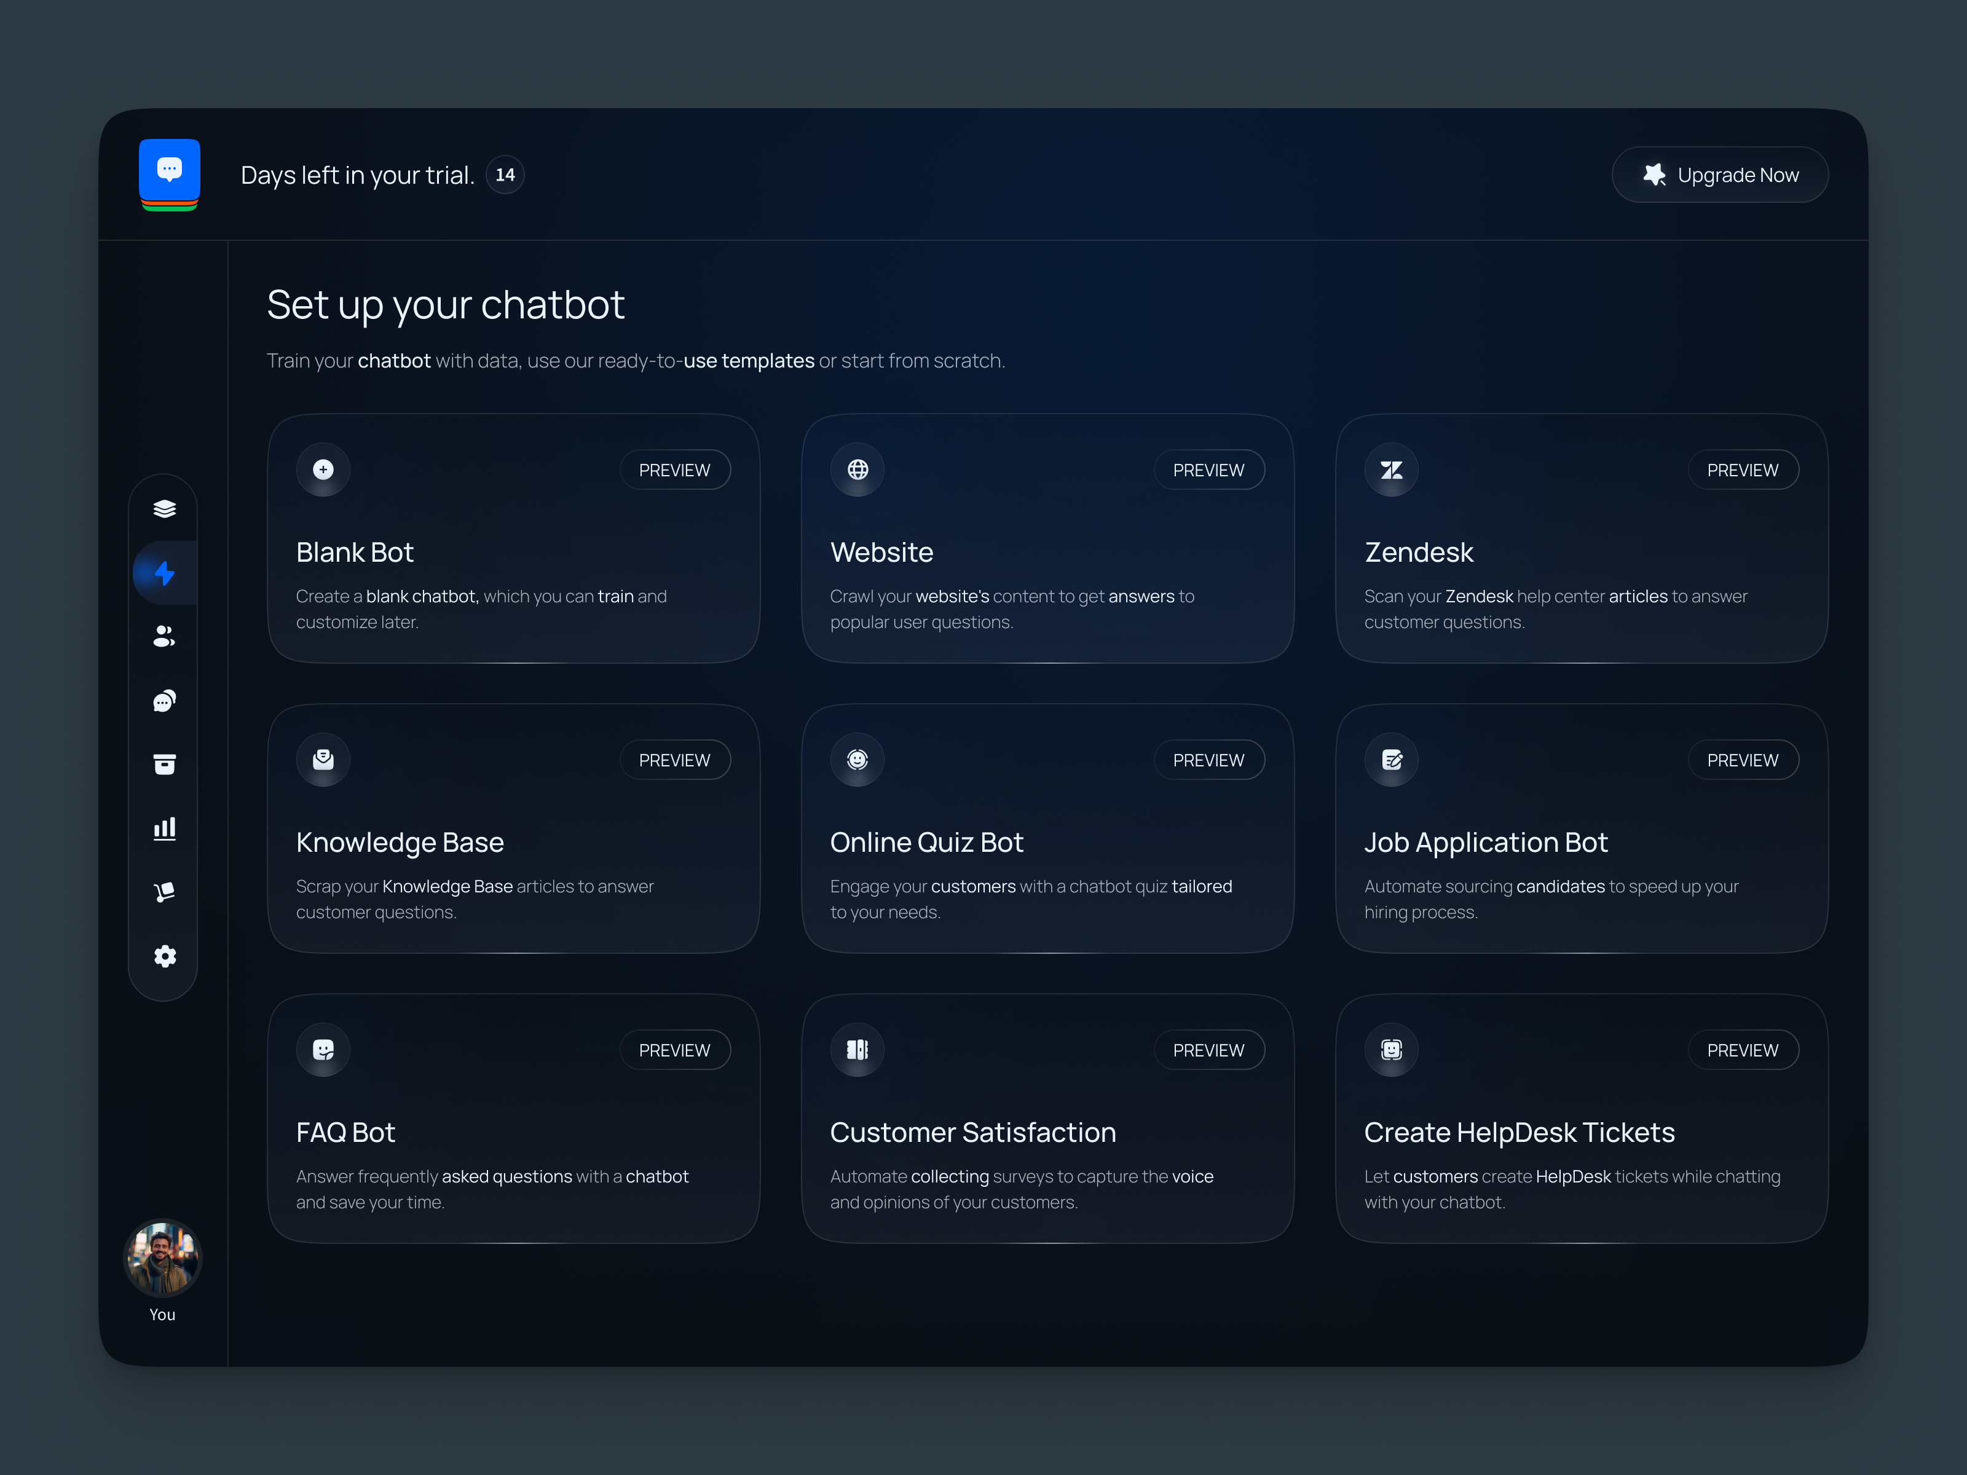
Task: Click the Online Quiz Bot smiley icon
Action: click(x=857, y=759)
